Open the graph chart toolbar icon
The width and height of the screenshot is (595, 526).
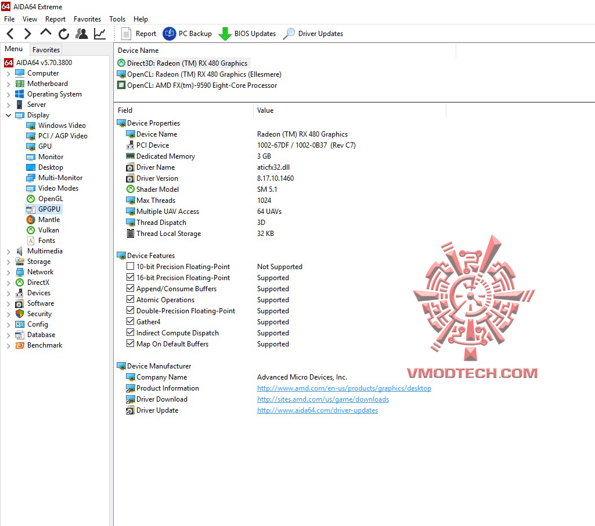click(x=100, y=34)
